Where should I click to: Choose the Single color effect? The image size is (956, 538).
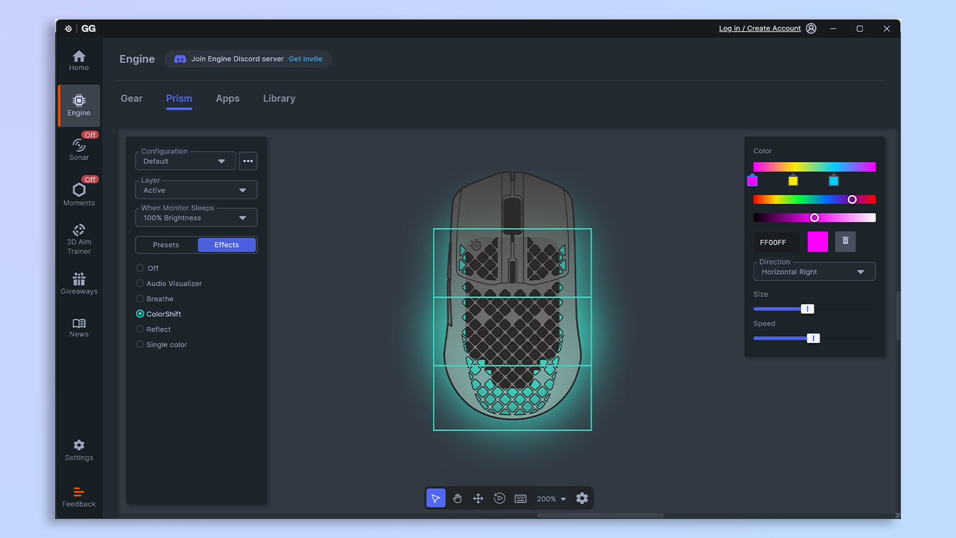tap(167, 344)
